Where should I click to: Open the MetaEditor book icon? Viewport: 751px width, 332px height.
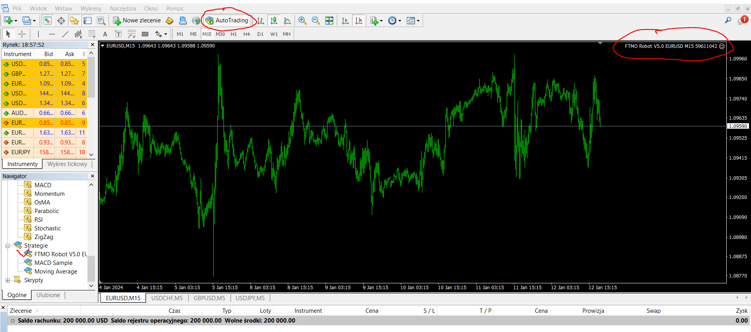pyautogui.click(x=169, y=20)
